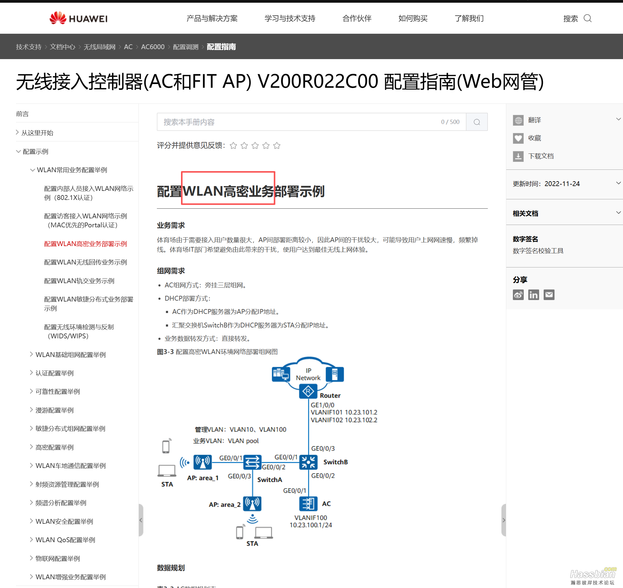Open 配置WLAN敏捷分布式业务部署示例 item

[x=89, y=303]
